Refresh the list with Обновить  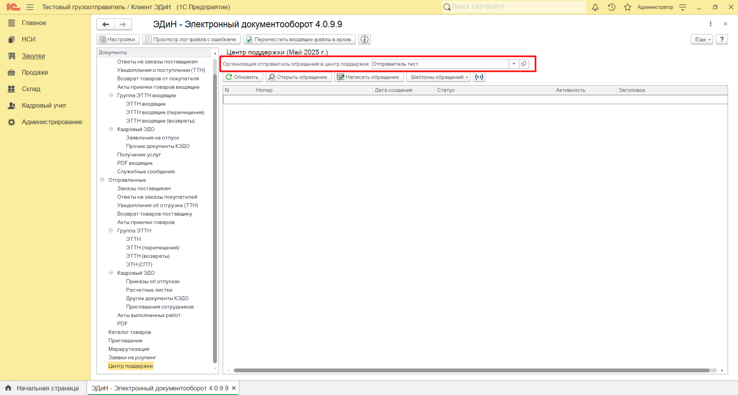[243, 77]
